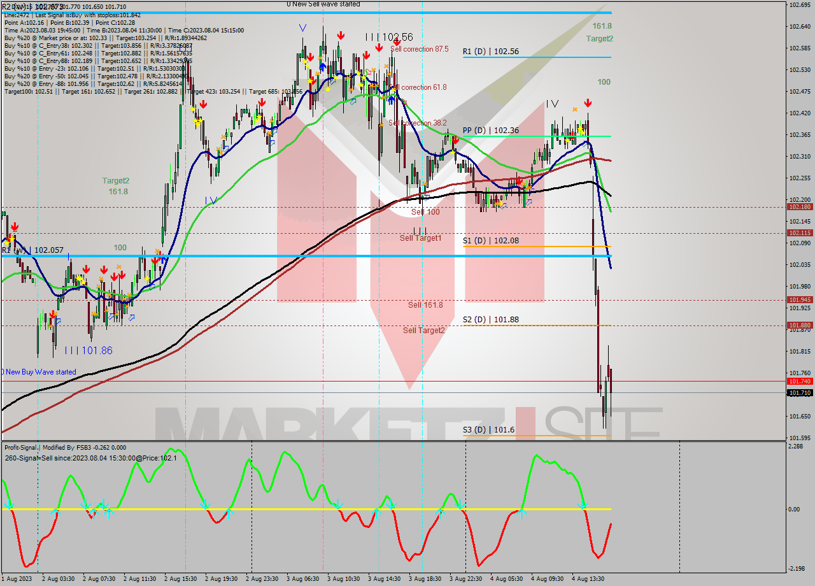
Task: Click the Sell correction 38.2 label
Action: pyautogui.click(x=418, y=123)
